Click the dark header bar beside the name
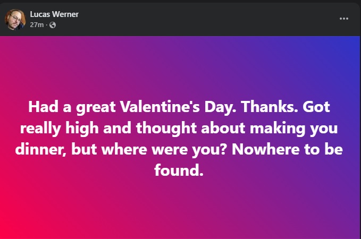The image size is (361, 239). point(207,19)
